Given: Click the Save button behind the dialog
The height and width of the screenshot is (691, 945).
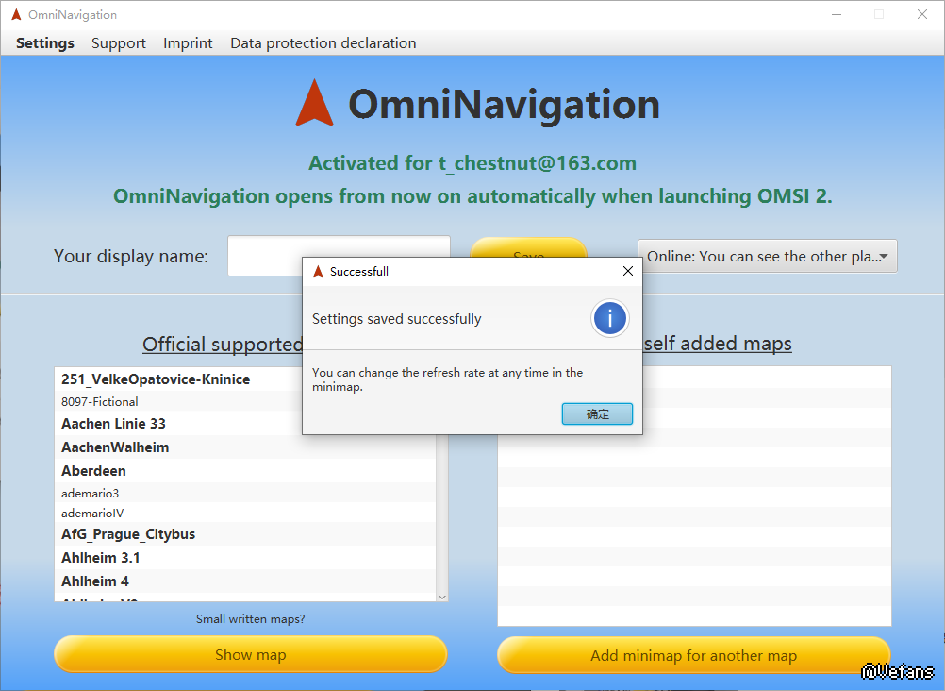Looking at the screenshot, I should coord(528,247).
